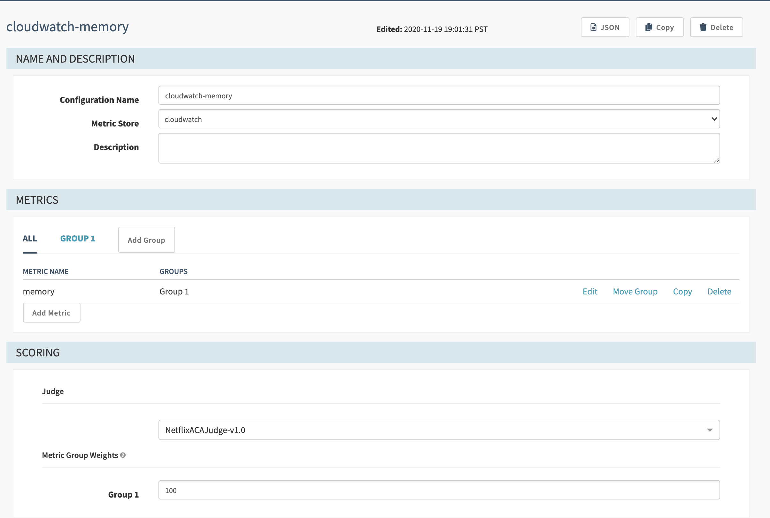Switch to the GROUP 1 tab
This screenshot has width=770, height=518.
click(x=78, y=239)
